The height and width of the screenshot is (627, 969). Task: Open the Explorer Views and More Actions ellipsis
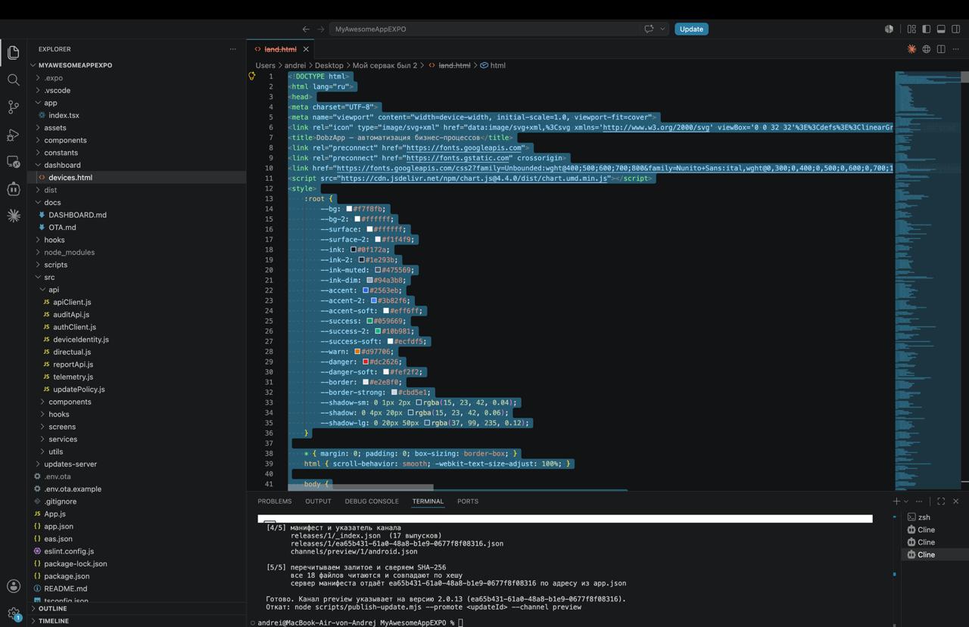click(x=232, y=49)
